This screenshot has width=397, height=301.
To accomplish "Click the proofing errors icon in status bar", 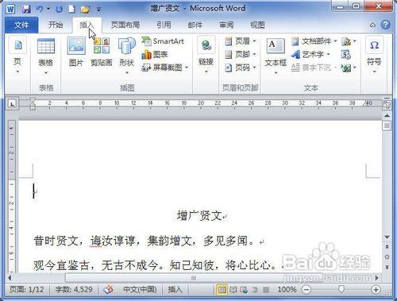I will tap(108, 290).
